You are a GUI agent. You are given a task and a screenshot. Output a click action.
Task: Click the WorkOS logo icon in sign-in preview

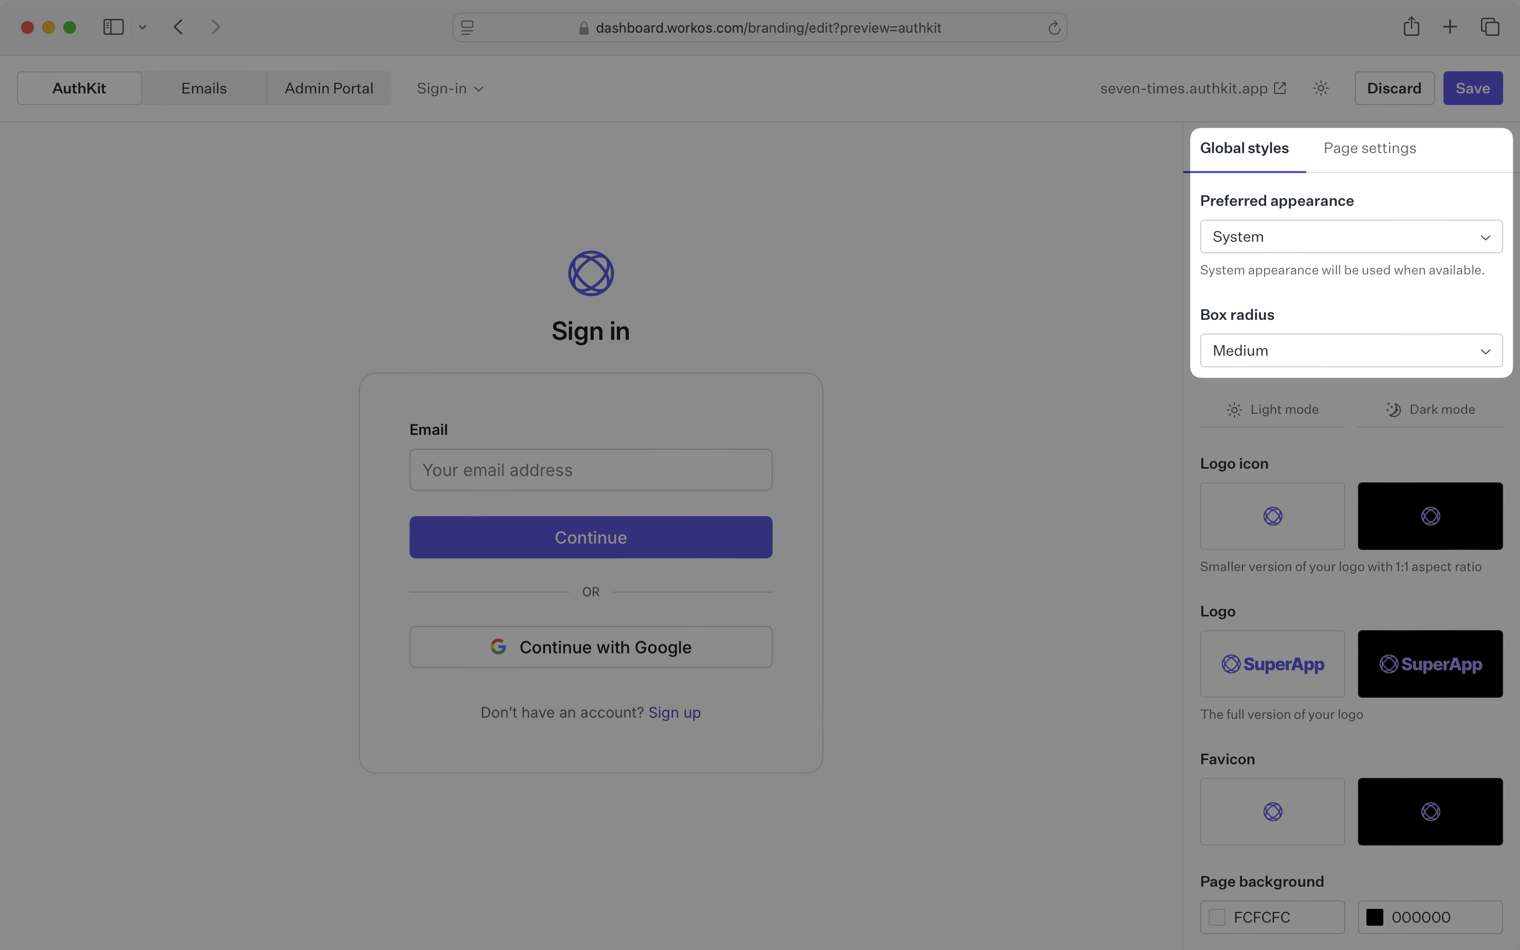[x=591, y=272]
